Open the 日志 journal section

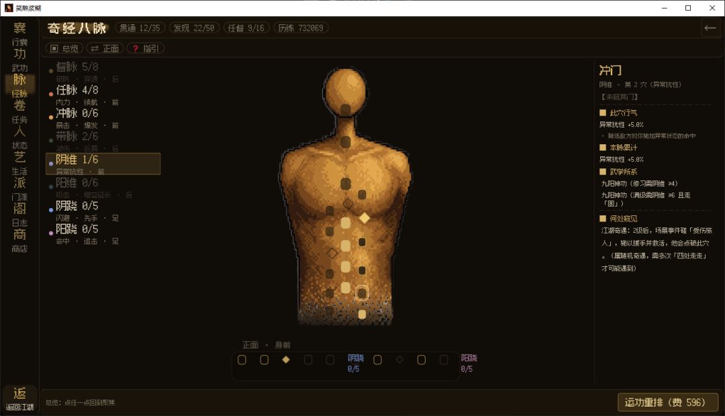[19, 215]
